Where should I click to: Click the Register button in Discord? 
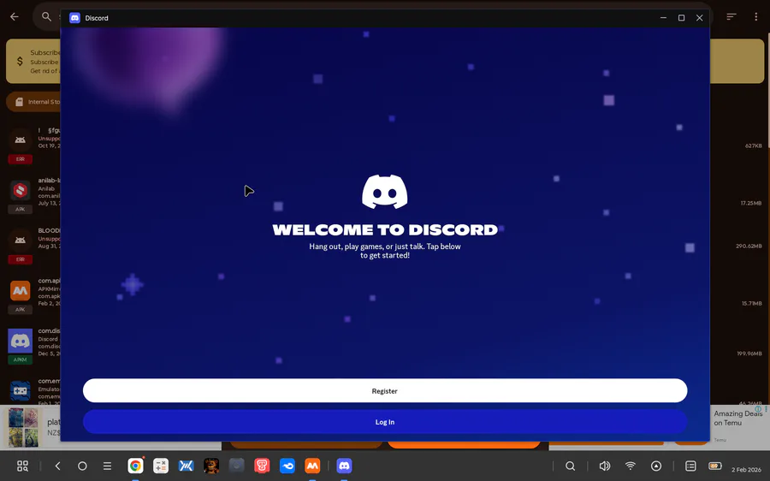coord(384,390)
